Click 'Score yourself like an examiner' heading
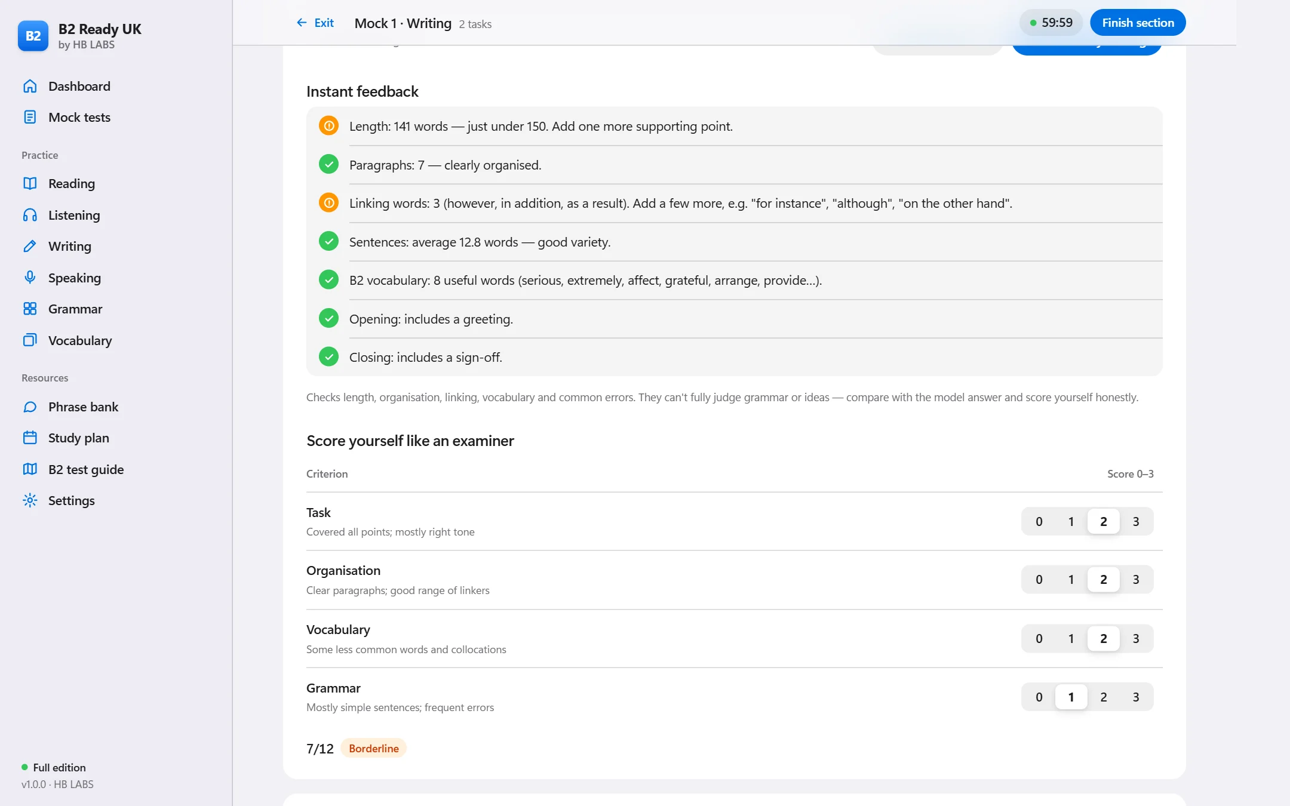Image resolution: width=1290 pixels, height=806 pixels. 410,441
